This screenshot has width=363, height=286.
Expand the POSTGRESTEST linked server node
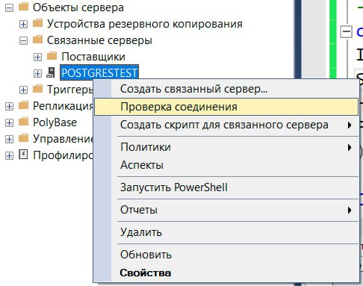click(x=37, y=73)
